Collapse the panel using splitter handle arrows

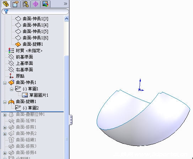click(x=71, y=120)
